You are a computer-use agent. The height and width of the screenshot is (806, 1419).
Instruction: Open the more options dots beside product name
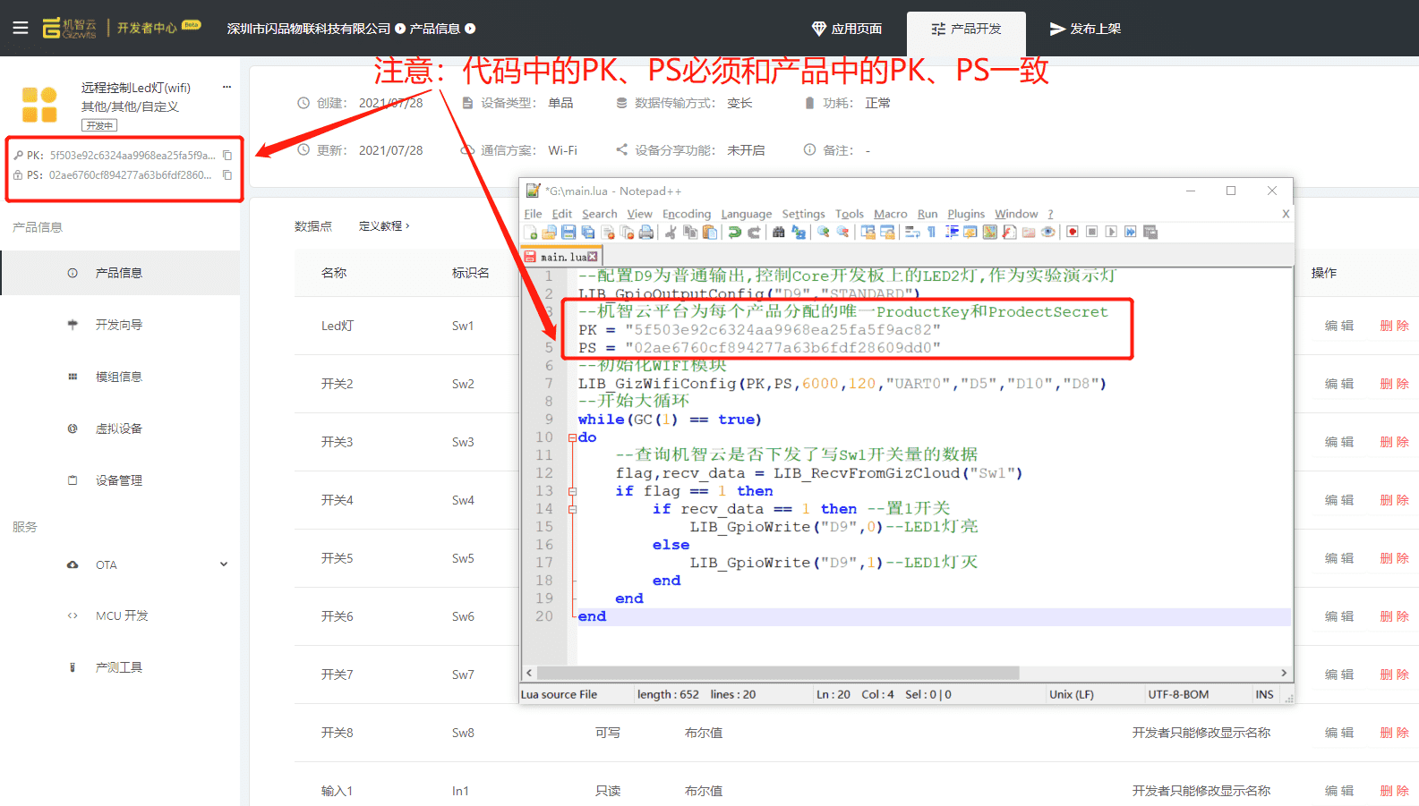[x=227, y=87]
